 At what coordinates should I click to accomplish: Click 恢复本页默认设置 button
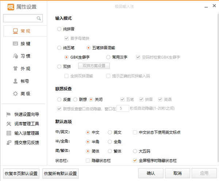(x=21, y=173)
